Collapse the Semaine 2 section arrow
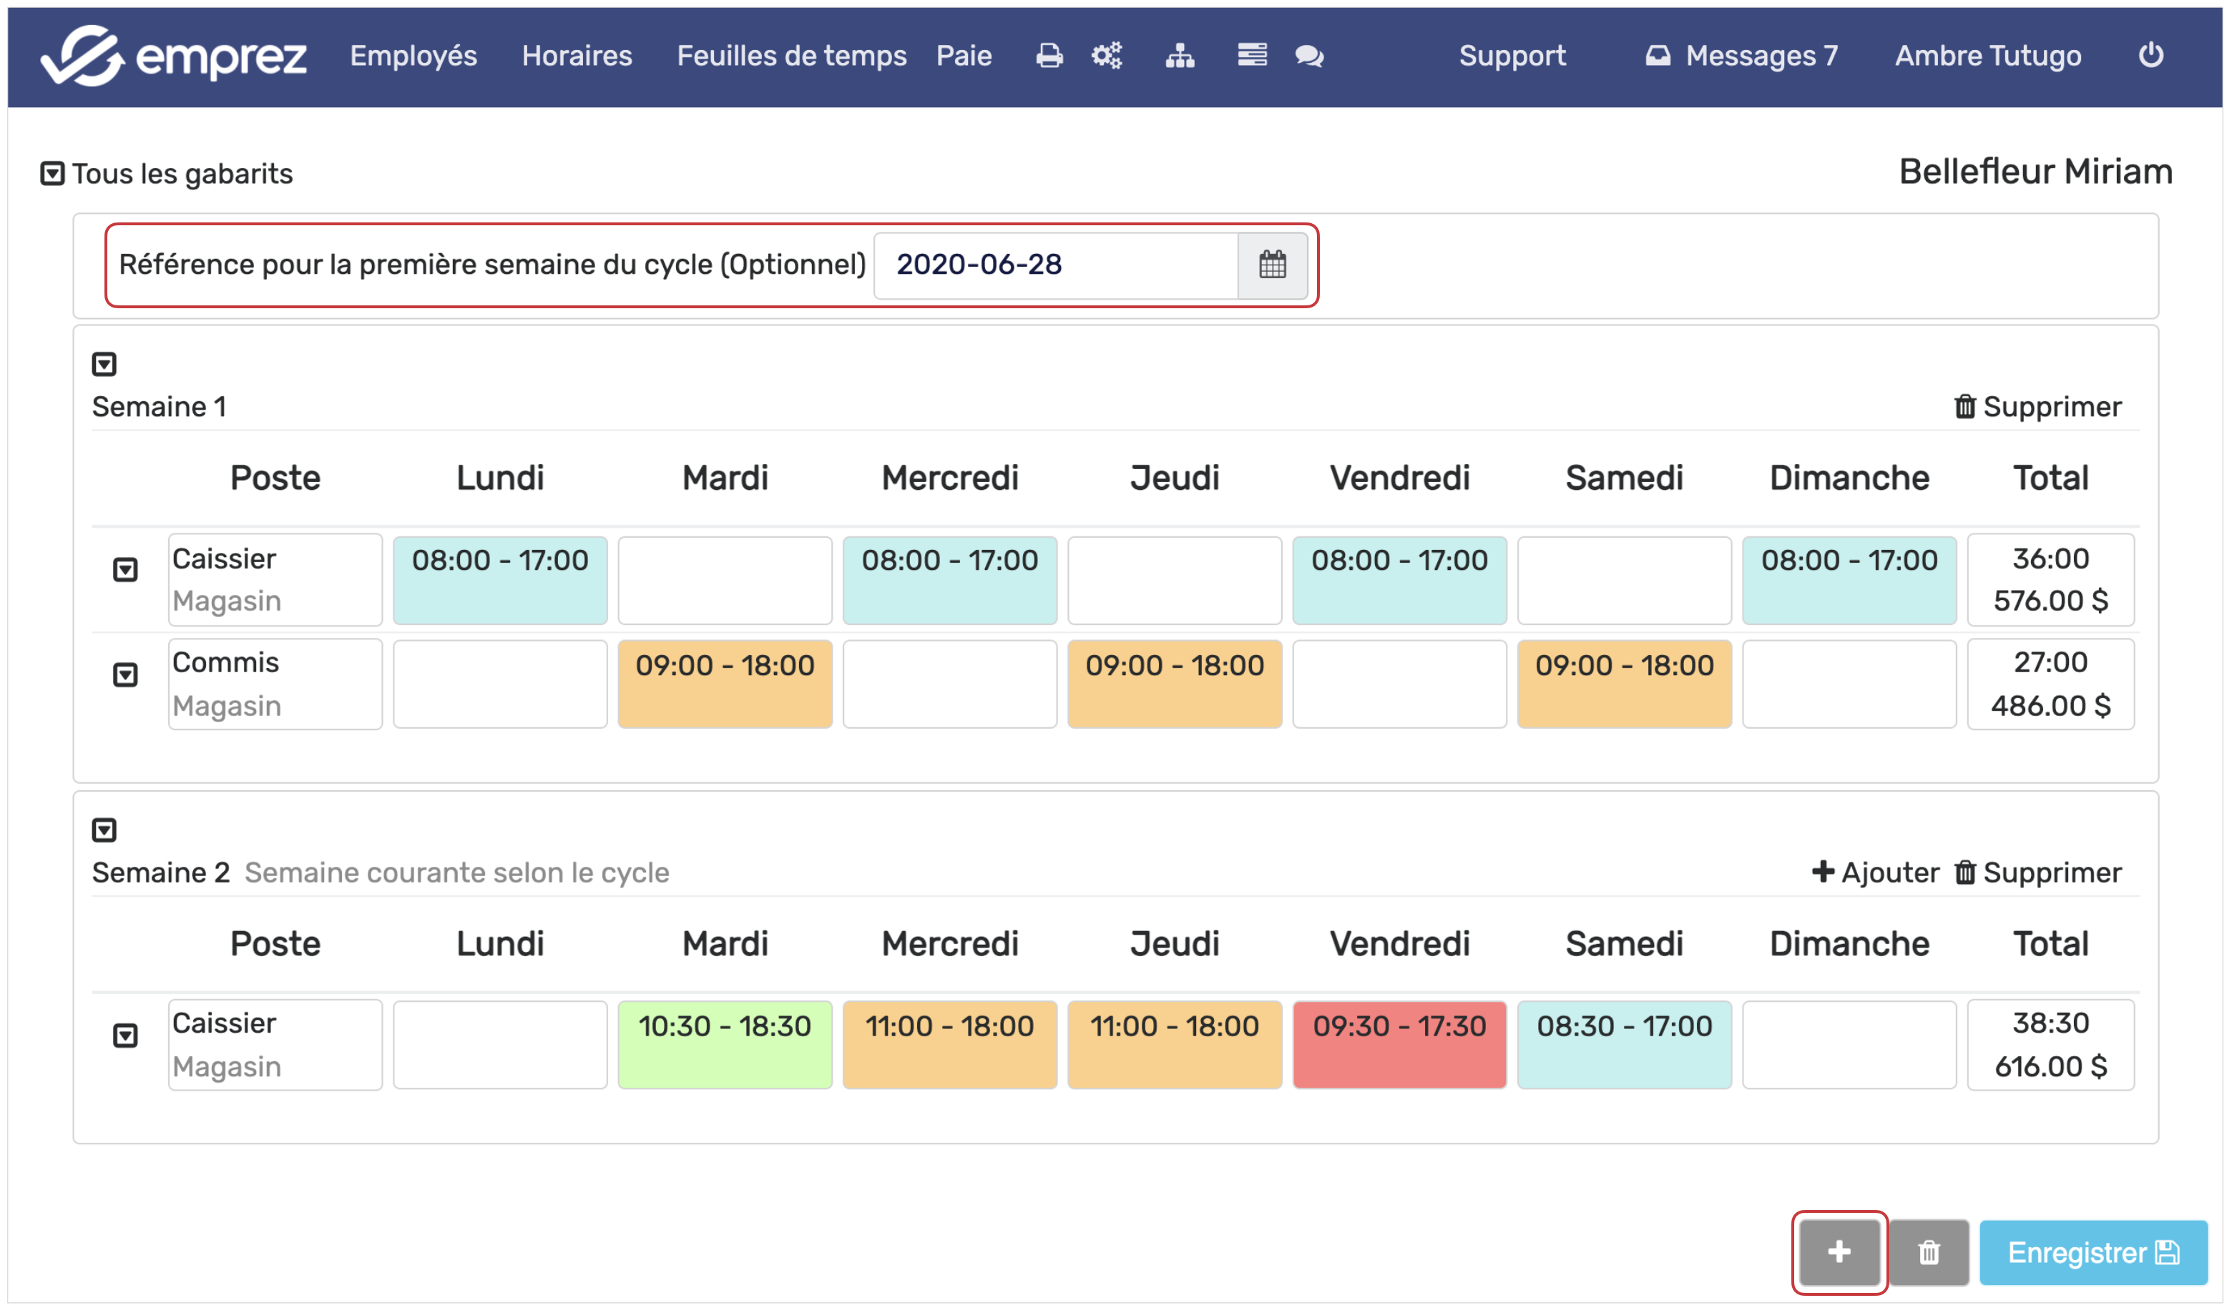 [104, 830]
